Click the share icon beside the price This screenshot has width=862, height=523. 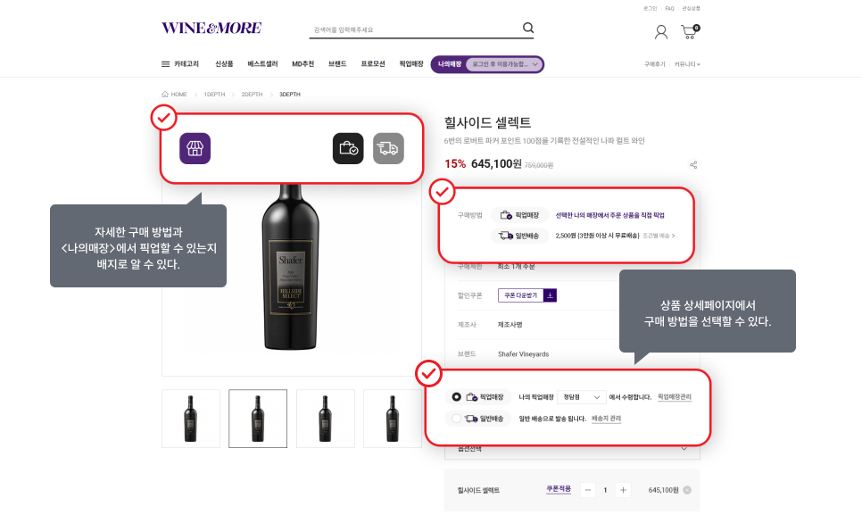point(693,165)
